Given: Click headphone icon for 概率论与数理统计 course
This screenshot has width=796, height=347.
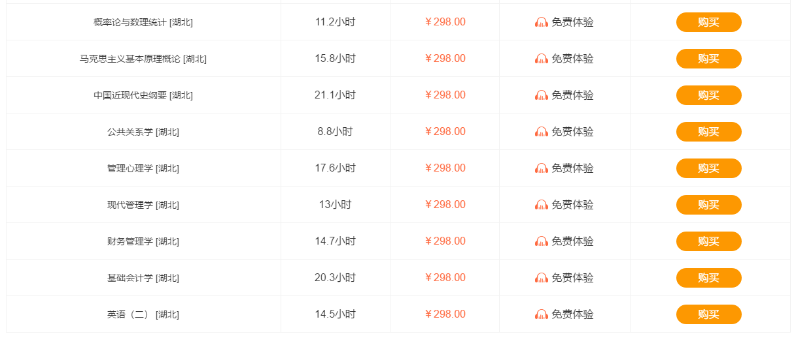Looking at the screenshot, I should [x=542, y=22].
